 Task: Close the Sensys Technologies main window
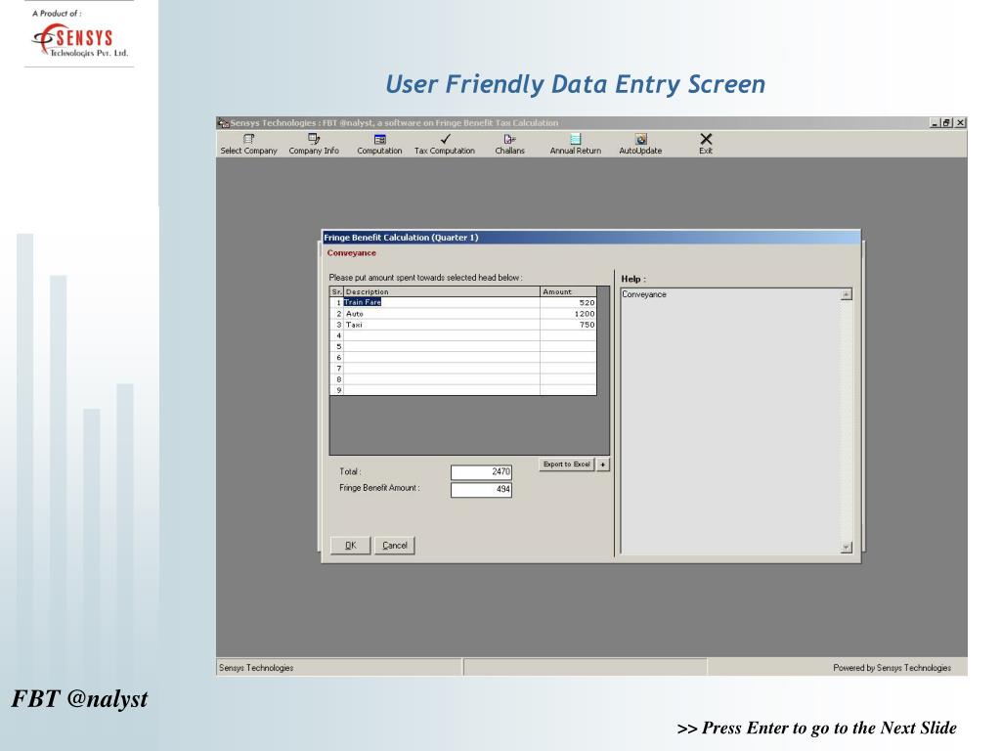(960, 122)
